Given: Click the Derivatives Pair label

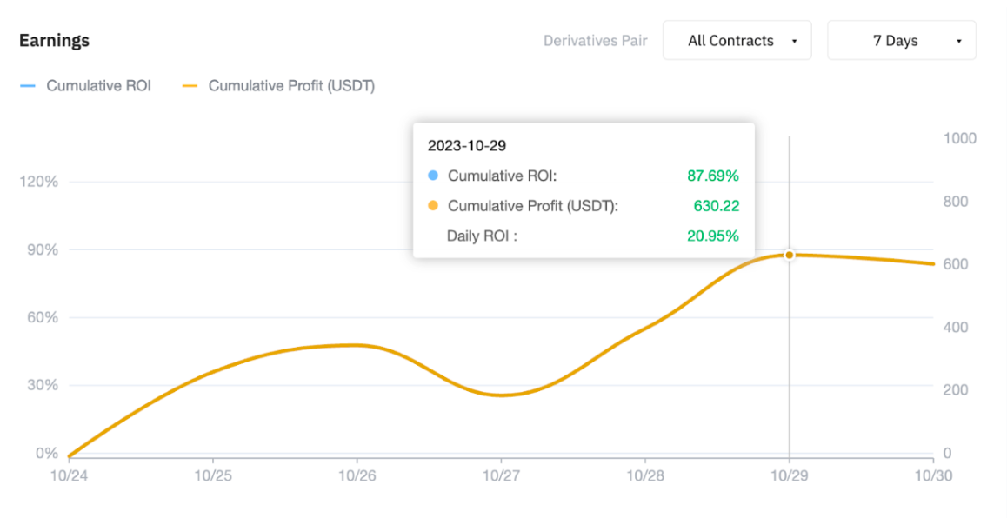Looking at the screenshot, I should click(595, 41).
